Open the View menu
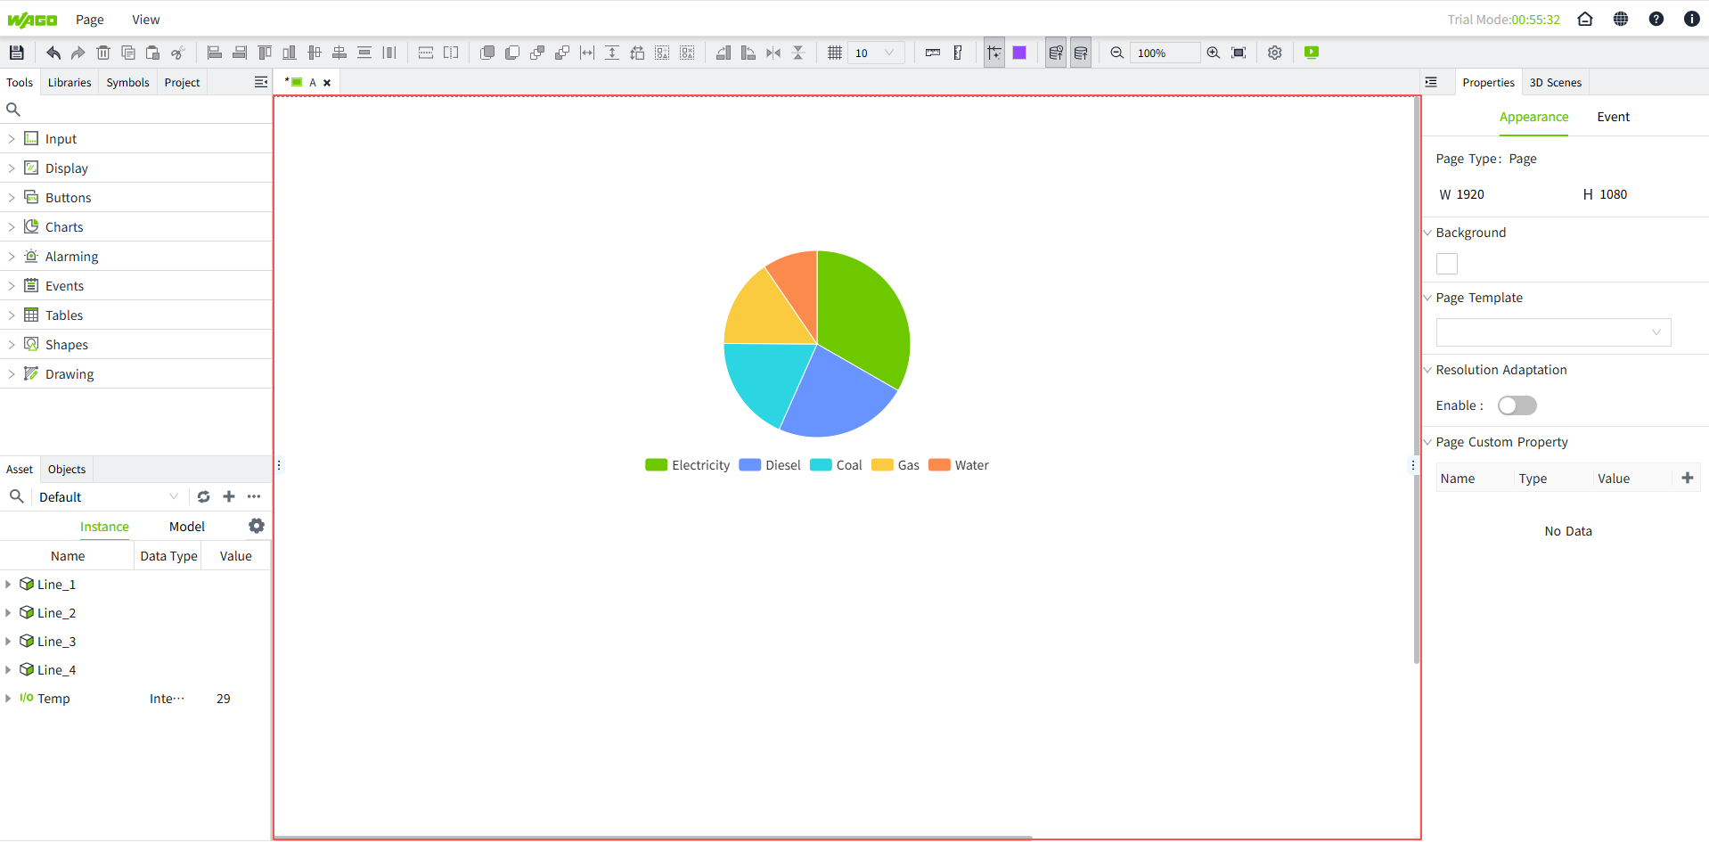The width and height of the screenshot is (1709, 843). tap(145, 20)
